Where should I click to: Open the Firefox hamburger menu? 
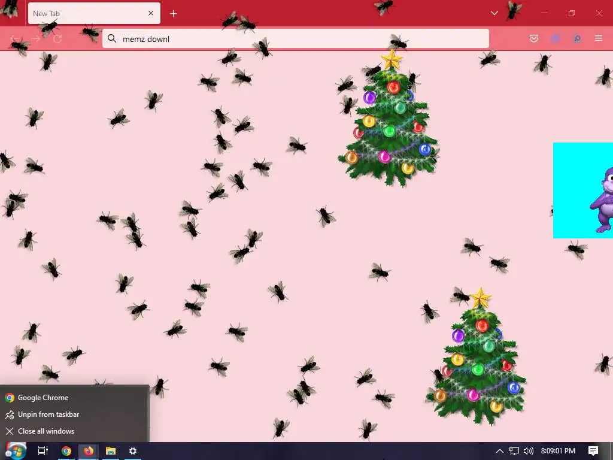click(598, 38)
